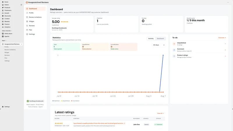Image resolution: width=233 pixels, height=131 pixels.
Task: Click the Imprint link
Action: point(40,107)
